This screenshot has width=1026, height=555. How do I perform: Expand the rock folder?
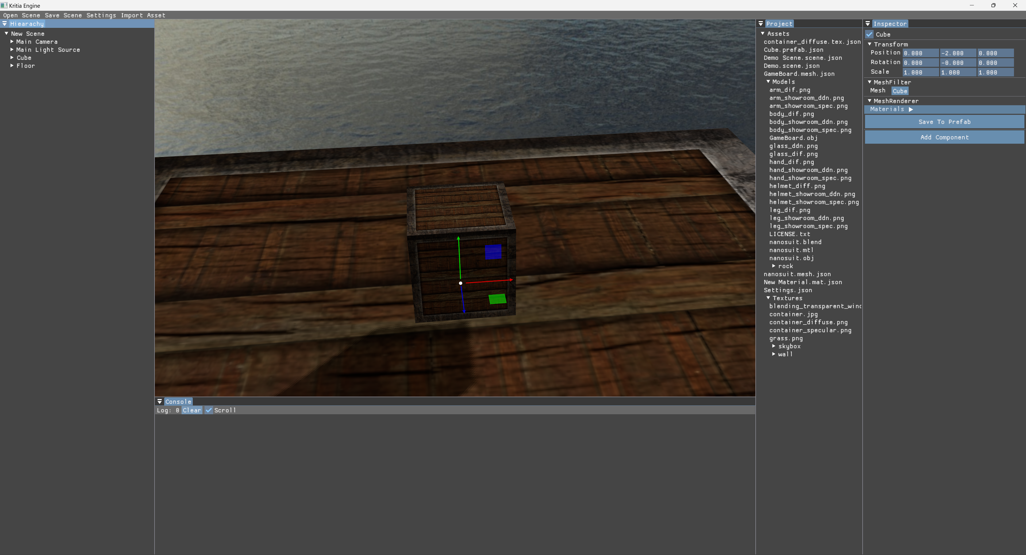coord(774,266)
